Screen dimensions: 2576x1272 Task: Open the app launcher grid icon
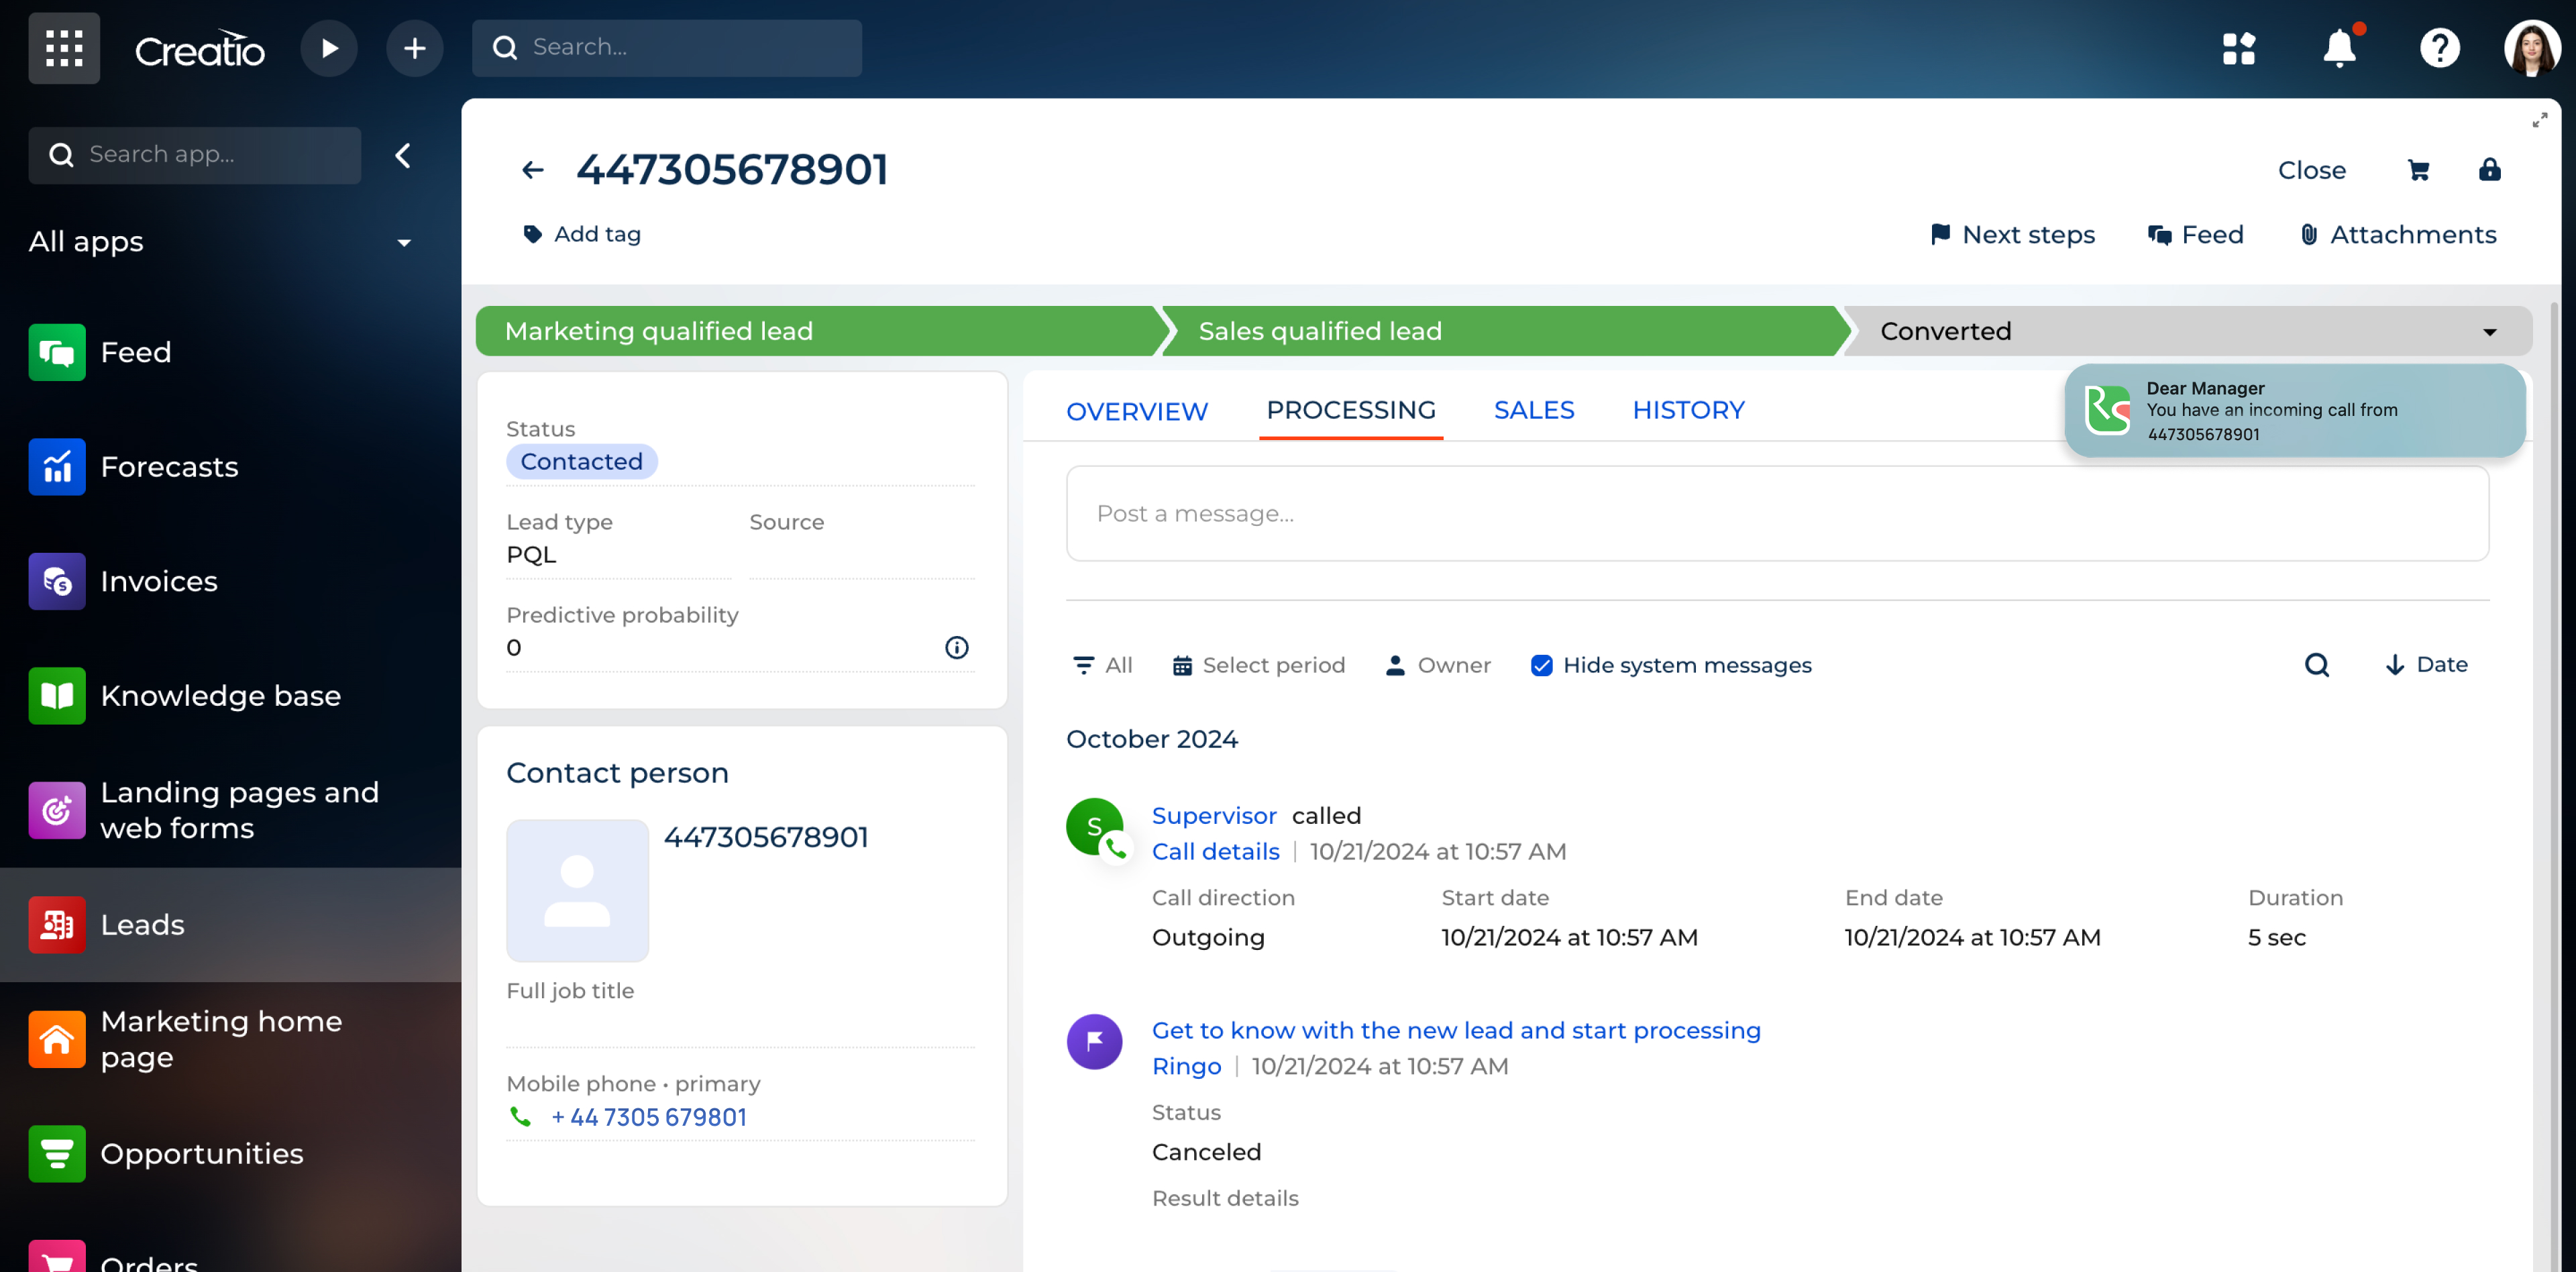click(64, 48)
